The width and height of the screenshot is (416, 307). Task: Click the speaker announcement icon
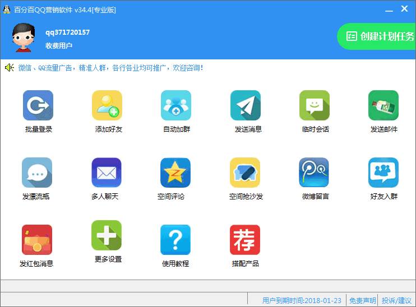(10, 68)
